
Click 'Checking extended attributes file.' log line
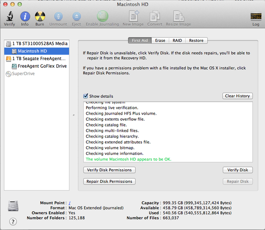click(x=118, y=142)
